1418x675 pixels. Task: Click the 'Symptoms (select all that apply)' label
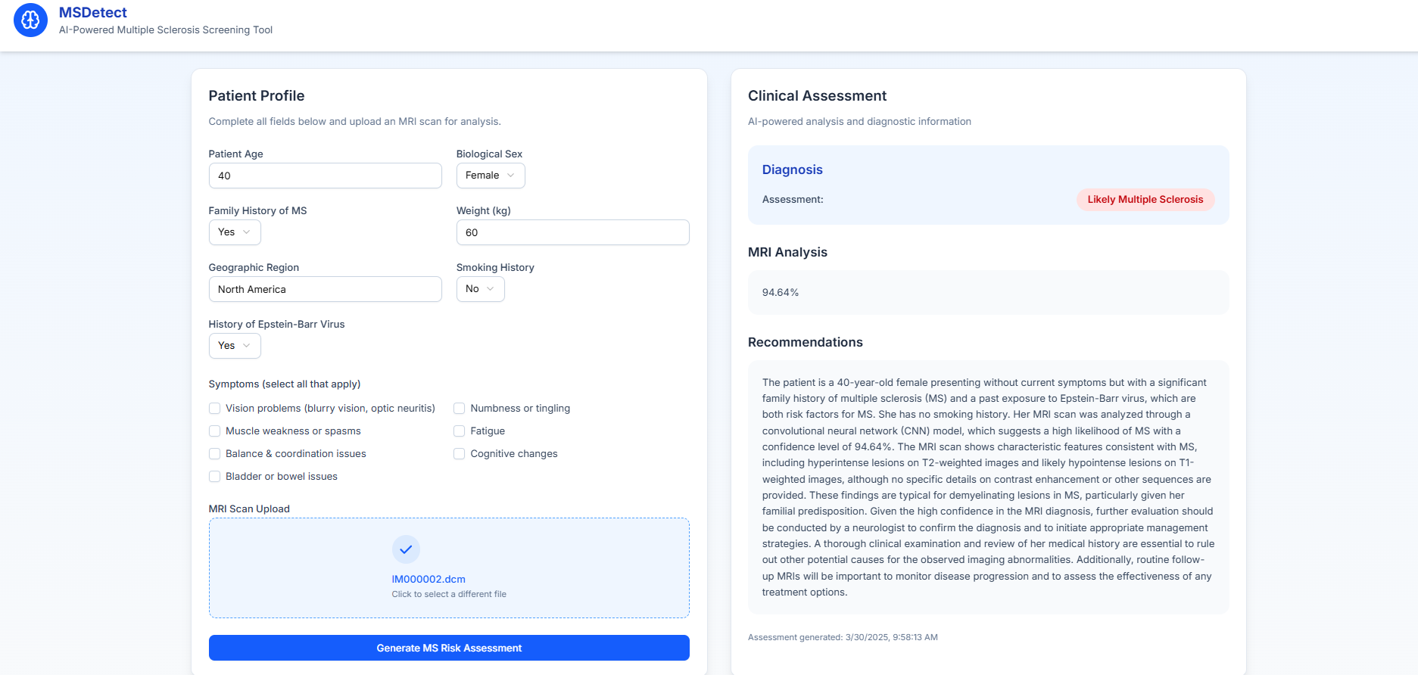pos(285,384)
